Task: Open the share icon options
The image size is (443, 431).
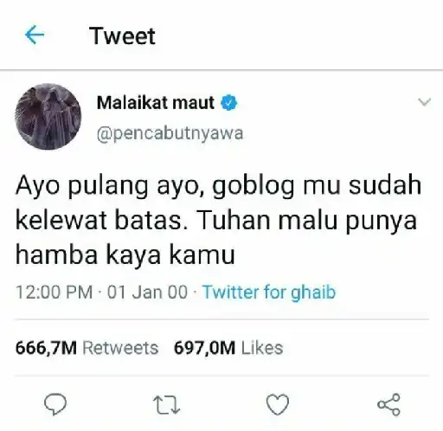Action: 388,404
